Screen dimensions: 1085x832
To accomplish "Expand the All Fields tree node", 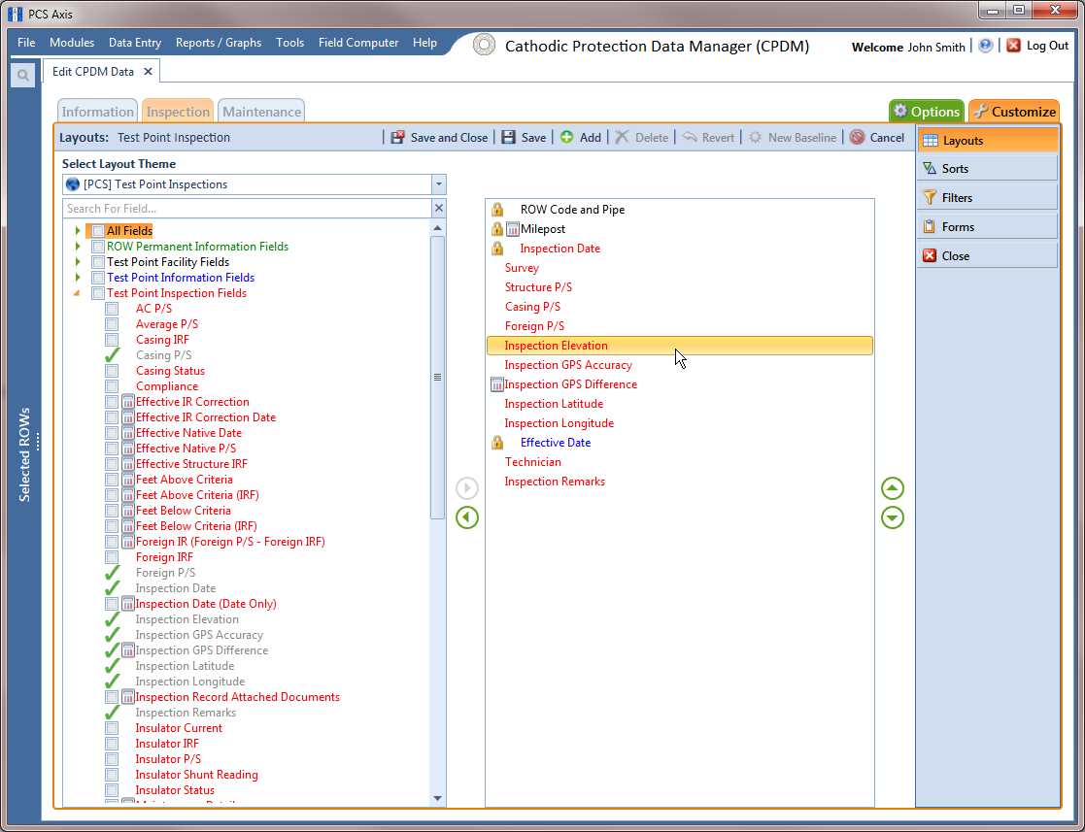I will [78, 230].
